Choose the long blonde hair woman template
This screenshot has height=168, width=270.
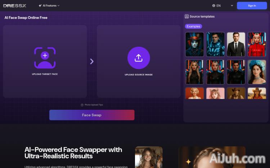194,72
